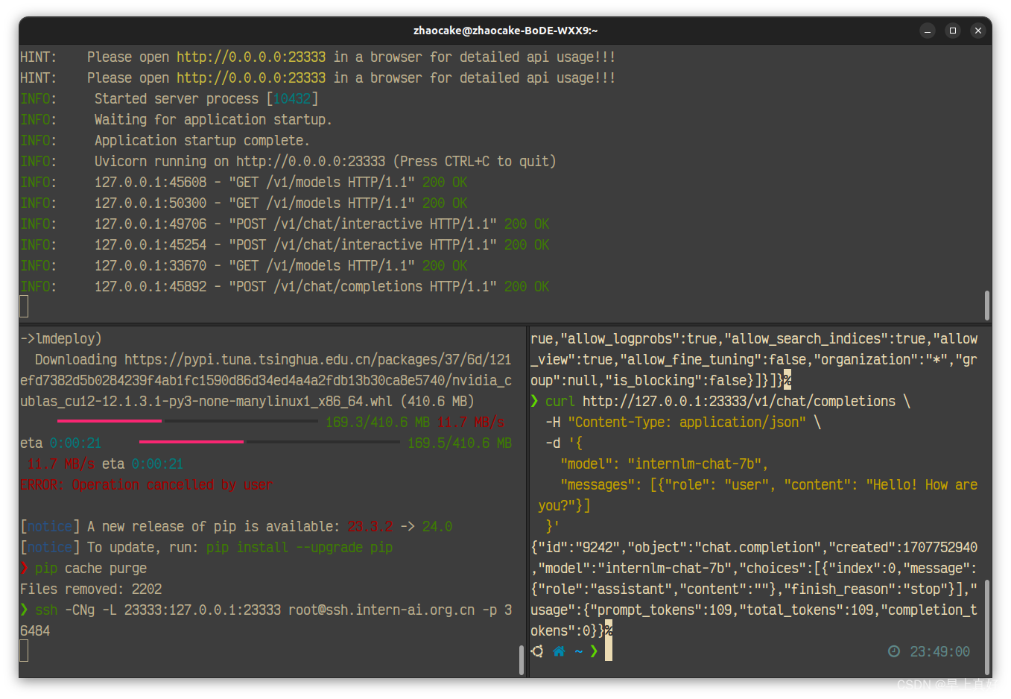Click the Ubuntu logo icon in the prompt
The image size is (1011, 699).
click(537, 651)
